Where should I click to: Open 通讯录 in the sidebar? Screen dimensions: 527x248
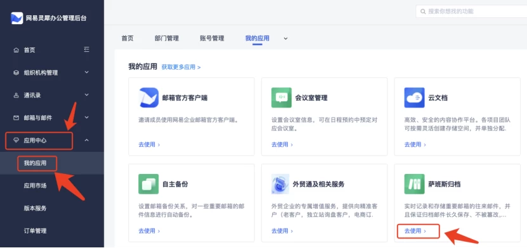[x=32, y=95]
